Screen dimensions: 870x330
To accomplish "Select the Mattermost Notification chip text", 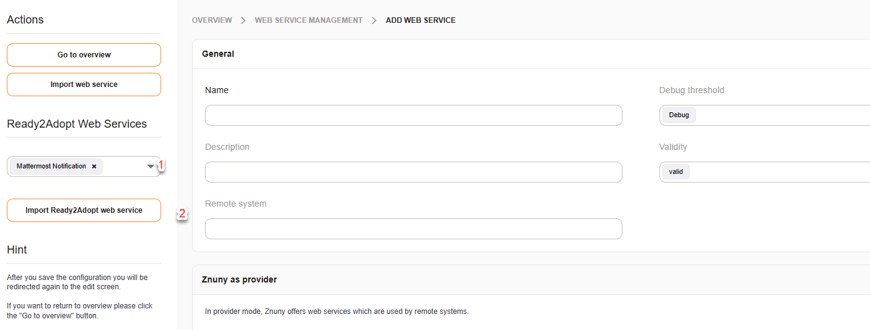I will 51,167.
